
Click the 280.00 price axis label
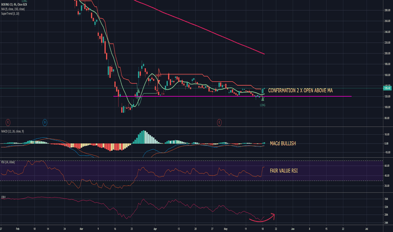[x=387, y=10]
